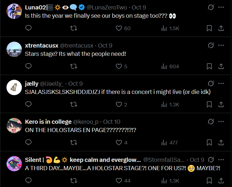This screenshot has width=232, height=187.
Task: Share the xtrentacusx tweet
Action: click(221, 66)
